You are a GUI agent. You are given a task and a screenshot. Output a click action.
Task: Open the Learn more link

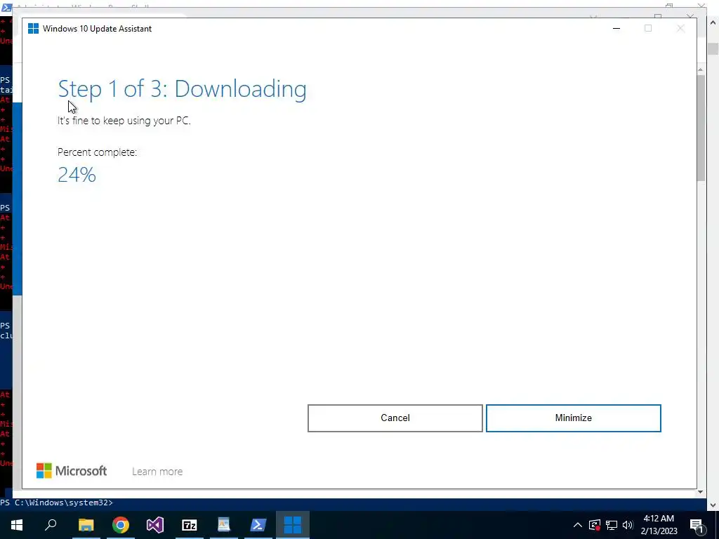157,472
